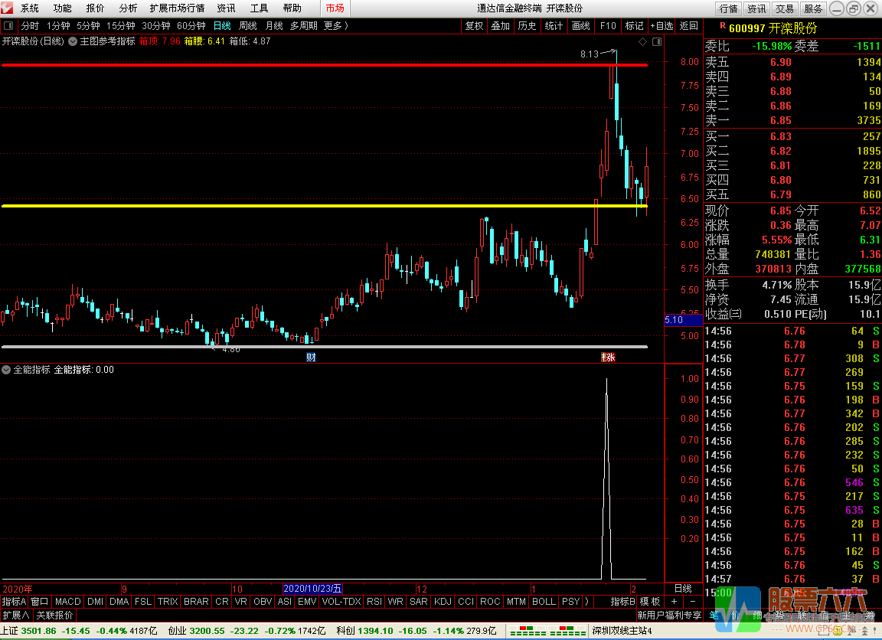The height and width of the screenshot is (640, 882).
Task: Select the MACD indicator tab
Action: (68, 601)
